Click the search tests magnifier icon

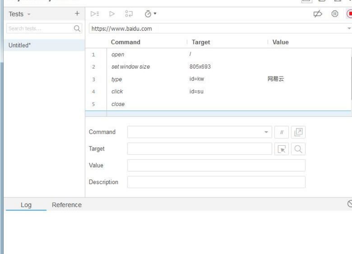[77, 29]
